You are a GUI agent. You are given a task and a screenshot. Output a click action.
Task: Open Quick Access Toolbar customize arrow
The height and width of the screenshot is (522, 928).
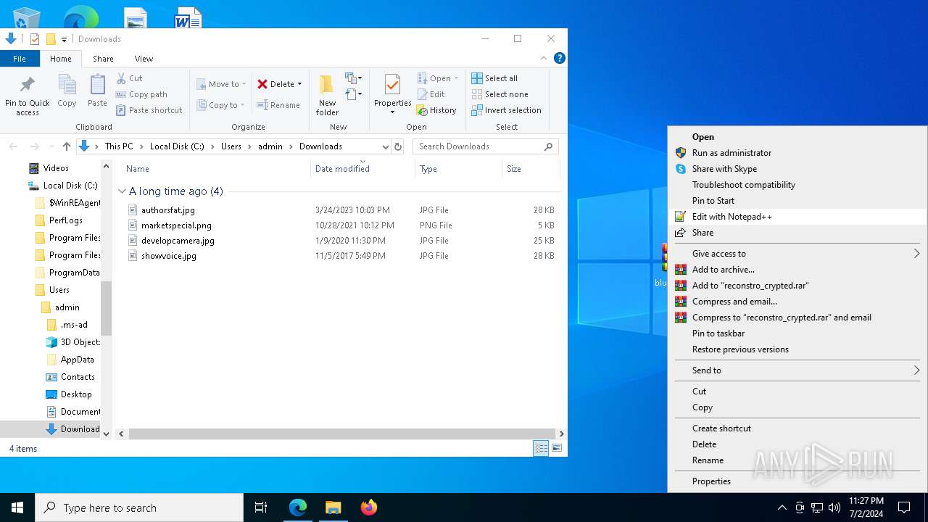tap(64, 39)
